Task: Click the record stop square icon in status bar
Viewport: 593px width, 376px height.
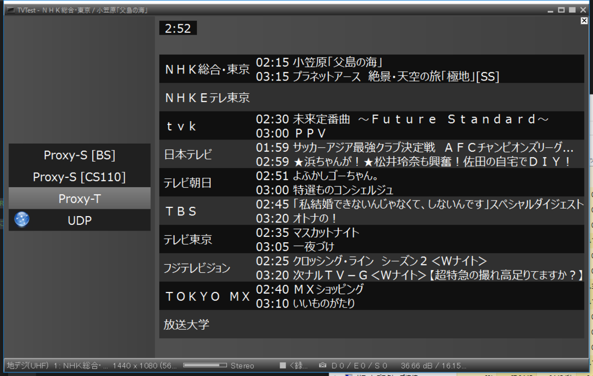Action: pyautogui.click(x=283, y=366)
